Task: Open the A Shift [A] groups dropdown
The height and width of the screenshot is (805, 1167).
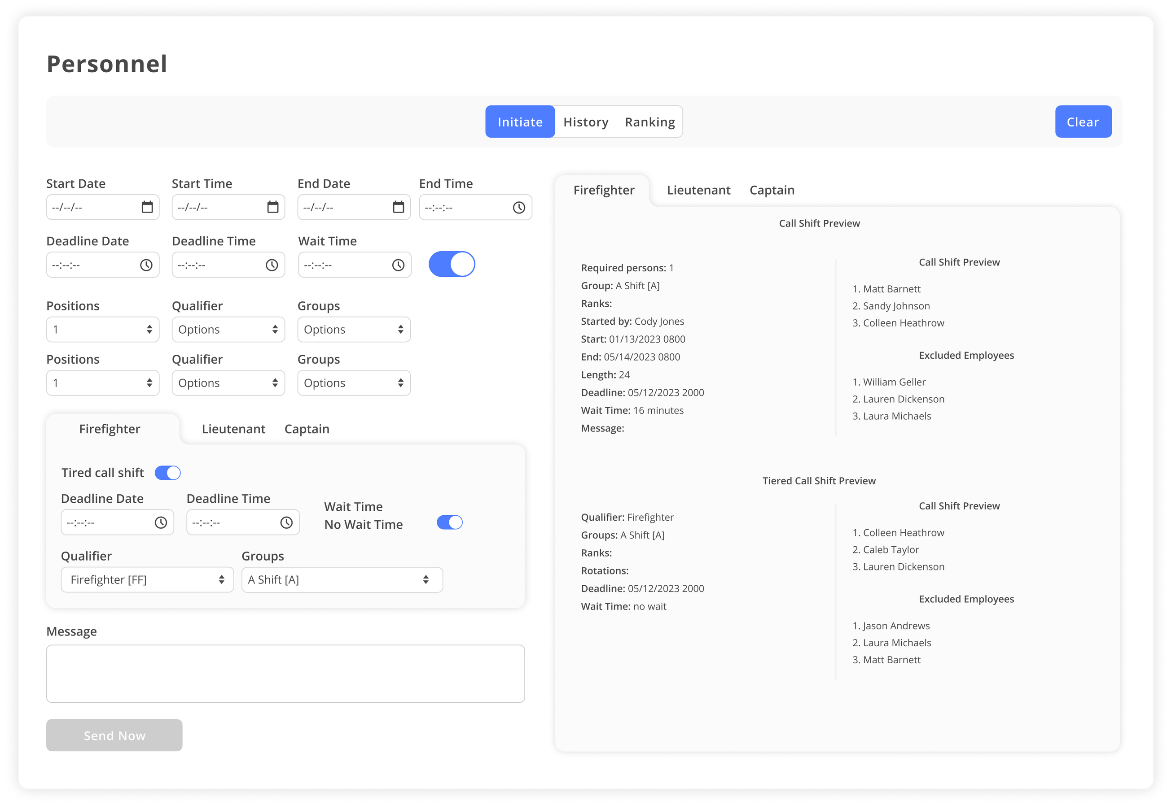Action: click(342, 579)
